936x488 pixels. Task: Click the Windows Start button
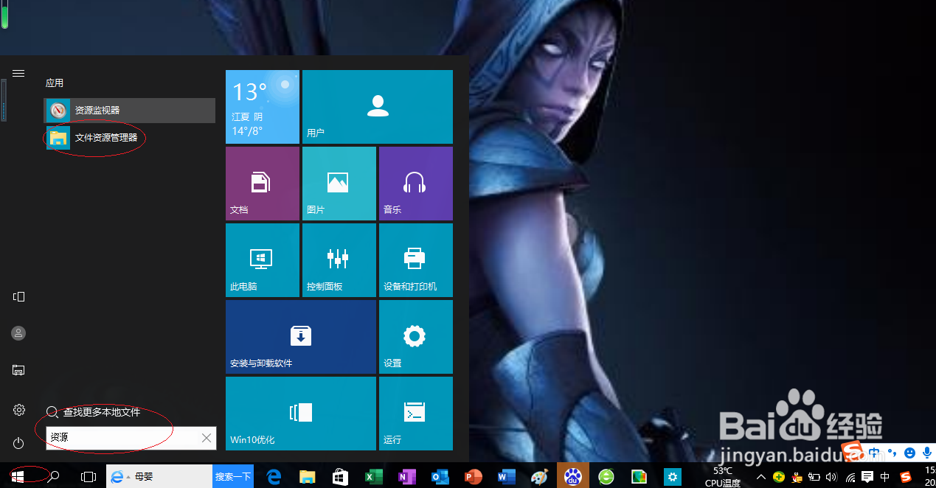(x=18, y=477)
